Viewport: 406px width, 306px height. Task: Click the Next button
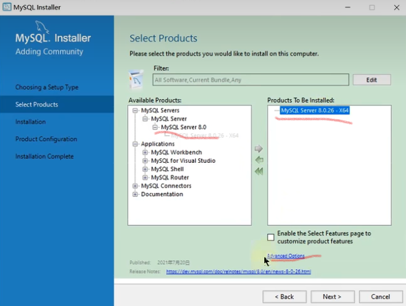click(x=332, y=297)
